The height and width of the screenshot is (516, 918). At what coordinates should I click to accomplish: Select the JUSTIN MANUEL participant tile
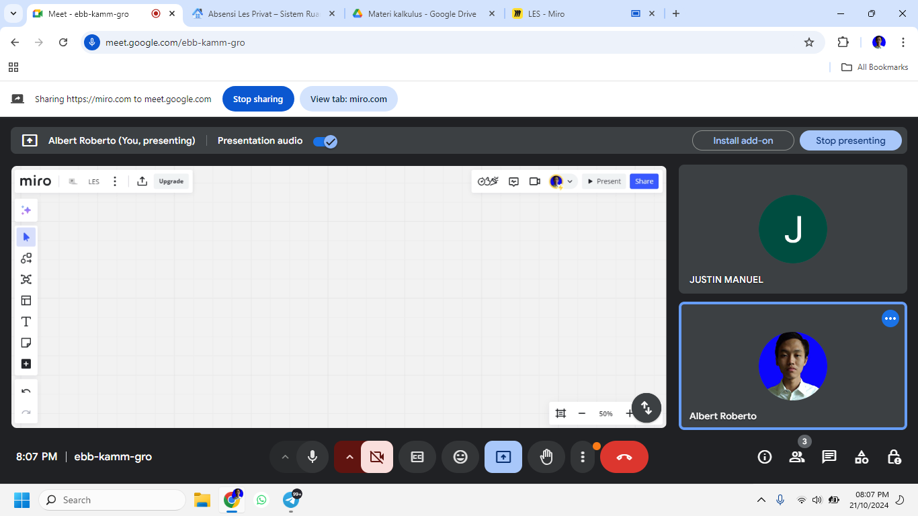(x=793, y=229)
